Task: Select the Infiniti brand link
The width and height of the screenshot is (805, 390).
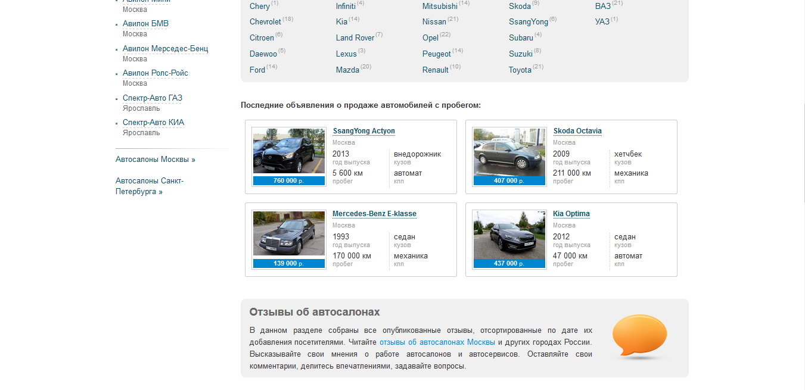Action: [346, 6]
